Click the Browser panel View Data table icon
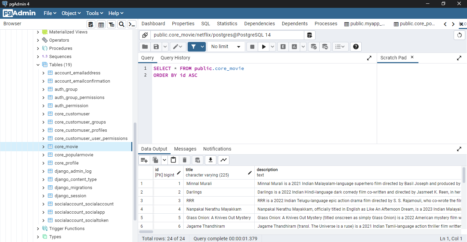 (x=101, y=24)
